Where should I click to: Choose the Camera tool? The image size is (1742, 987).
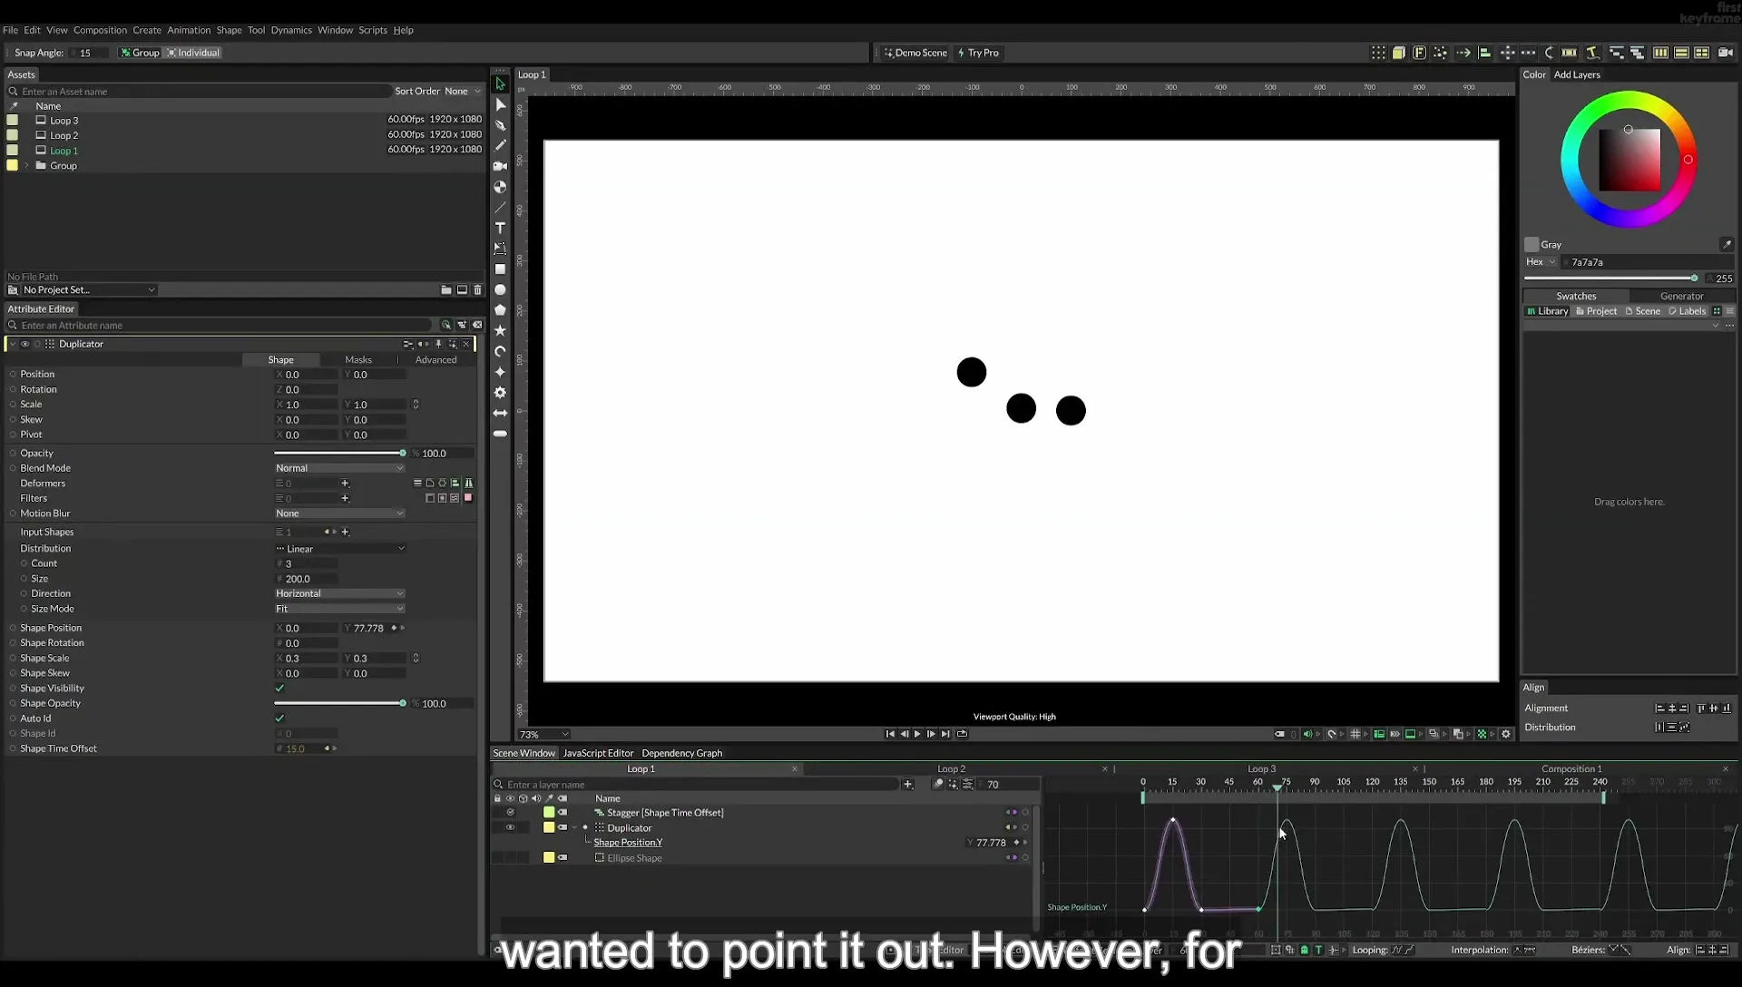pyautogui.click(x=500, y=166)
